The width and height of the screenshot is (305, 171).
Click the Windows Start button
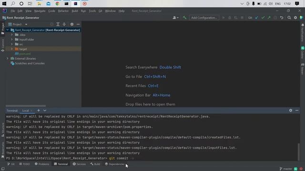[x=4, y=4]
